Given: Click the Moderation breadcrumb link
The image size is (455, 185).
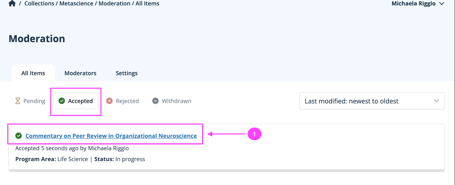Looking at the screenshot, I should click(x=114, y=3).
